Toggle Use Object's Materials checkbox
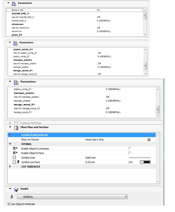The width and height of the screenshot is (175, 212). tap(9, 204)
